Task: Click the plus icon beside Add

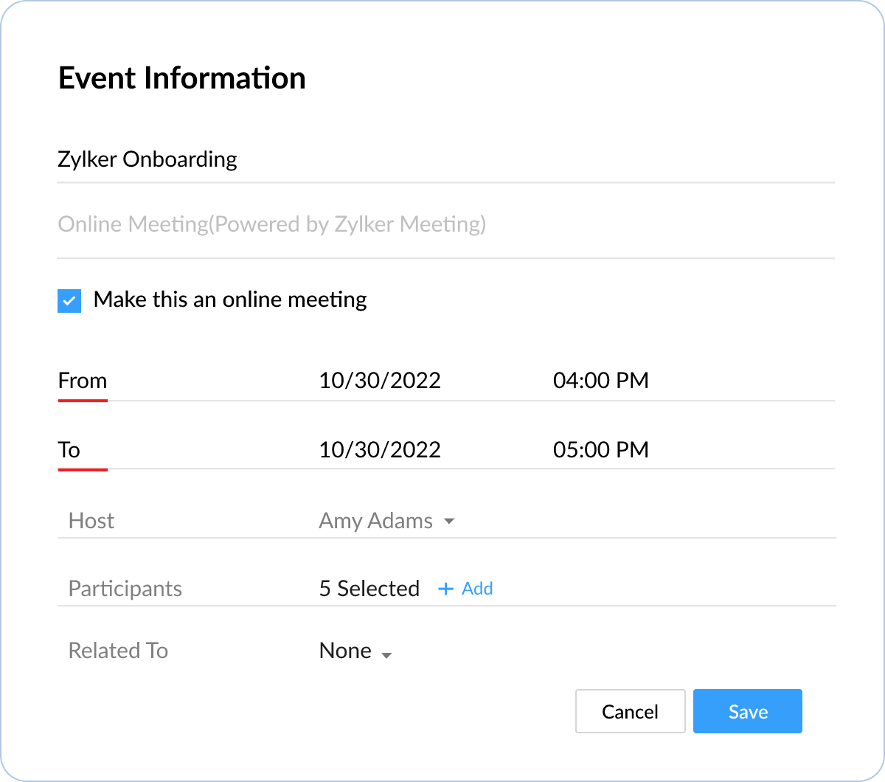Action: click(x=445, y=589)
